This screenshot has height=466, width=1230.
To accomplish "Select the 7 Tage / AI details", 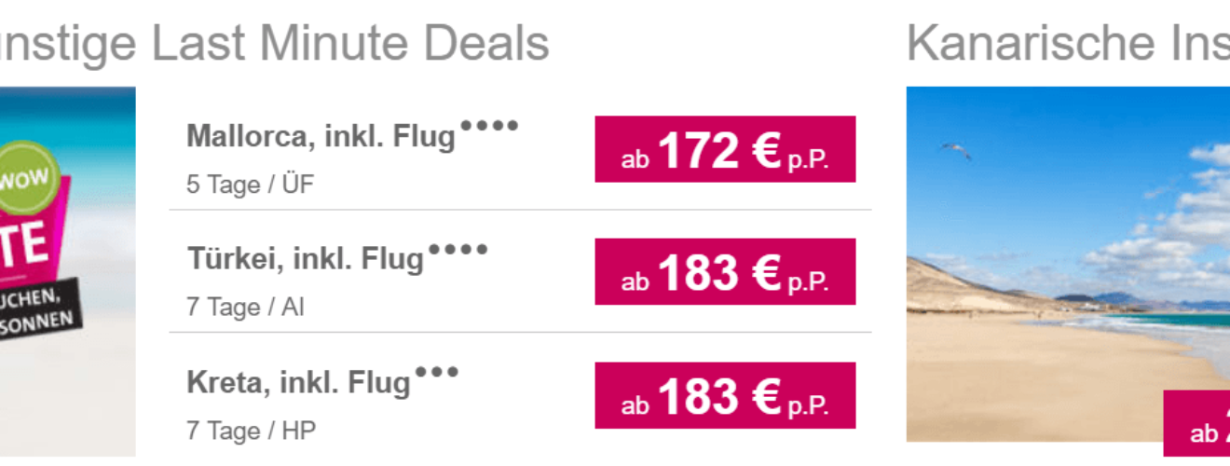I will click(246, 308).
